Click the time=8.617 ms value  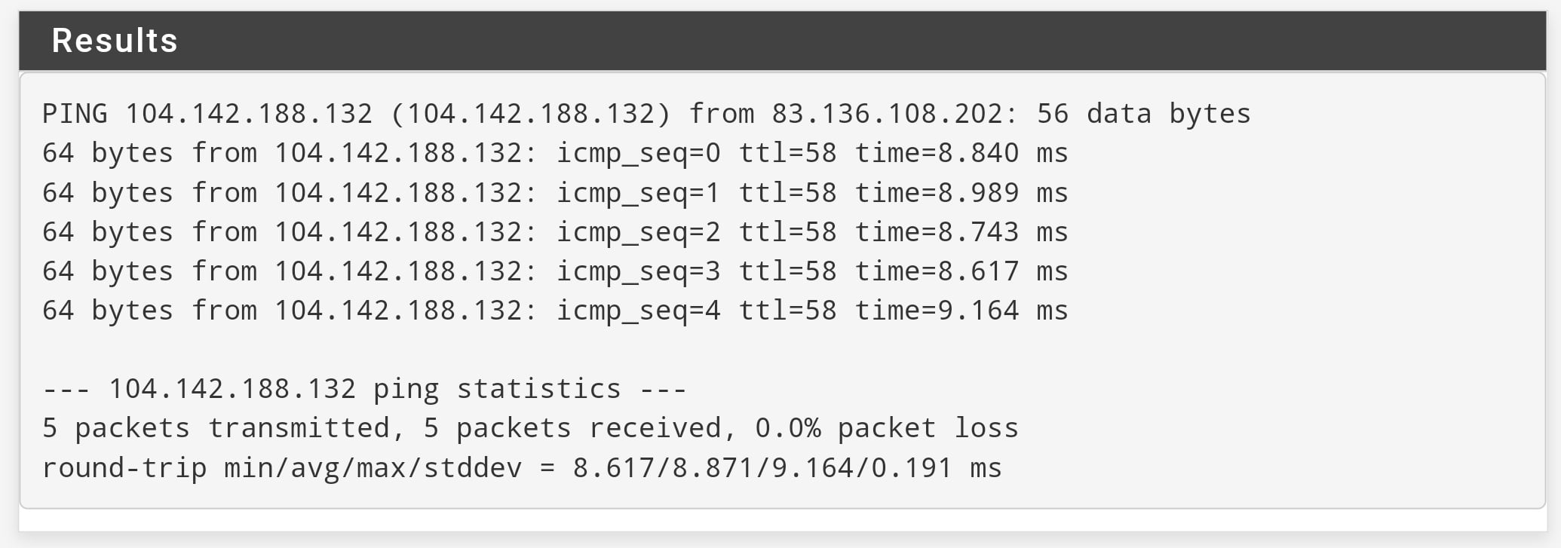pyautogui.click(x=961, y=271)
